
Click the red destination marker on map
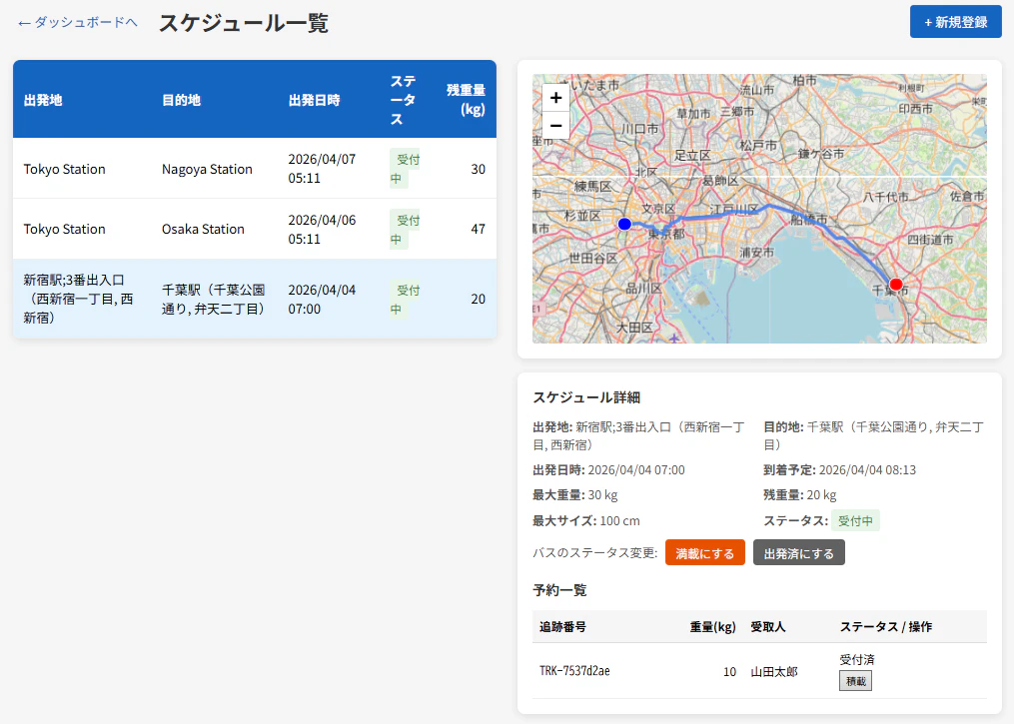896,284
